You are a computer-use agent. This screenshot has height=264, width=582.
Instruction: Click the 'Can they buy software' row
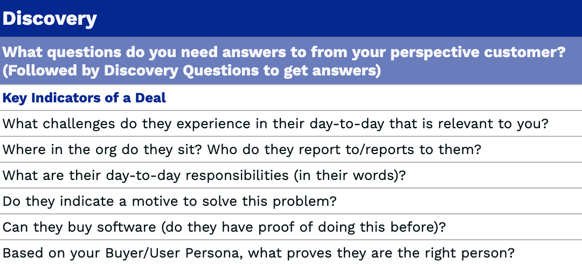(x=224, y=227)
